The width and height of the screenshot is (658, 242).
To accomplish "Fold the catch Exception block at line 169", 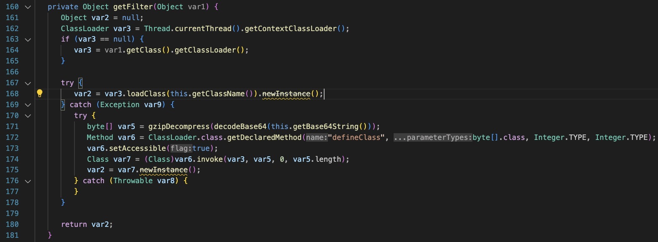I will coord(28,105).
